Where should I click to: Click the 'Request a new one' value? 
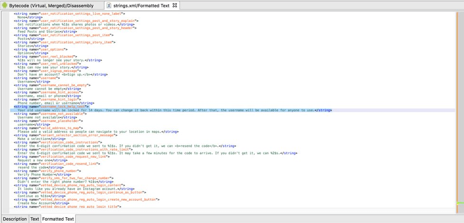(x=33, y=160)
